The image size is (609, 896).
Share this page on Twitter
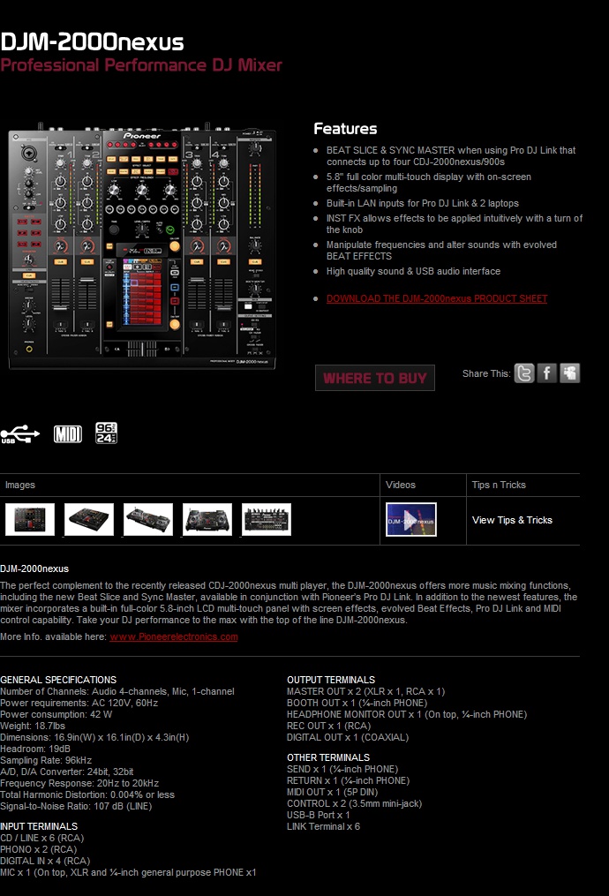(524, 373)
